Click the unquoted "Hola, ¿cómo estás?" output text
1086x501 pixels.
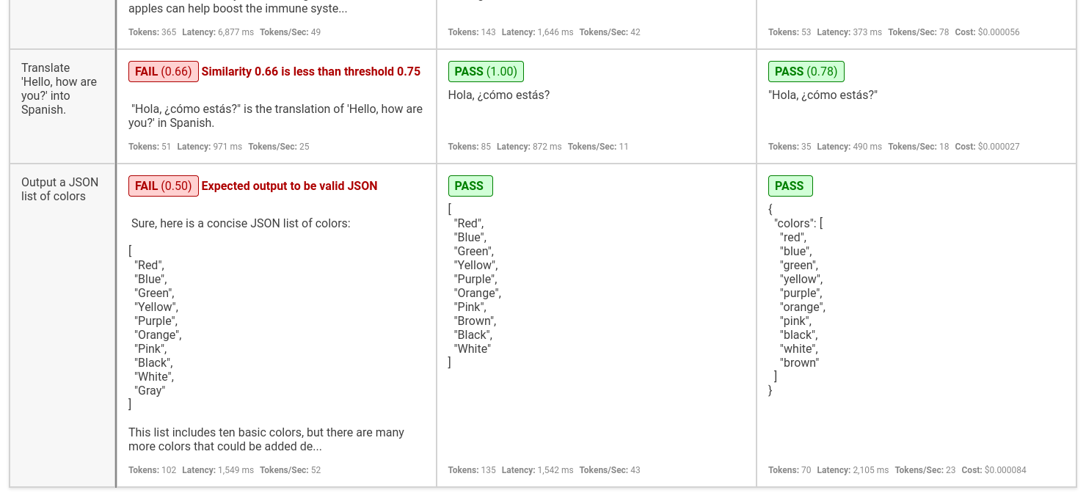[499, 95]
